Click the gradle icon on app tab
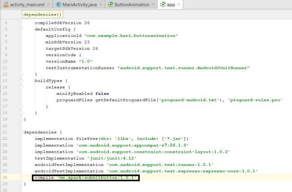The height and width of the screenshot is (192, 292). click(163, 4)
